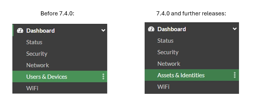Open Network above Users & Devices
This screenshot has width=256, height=111.
(x=38, y=65)
